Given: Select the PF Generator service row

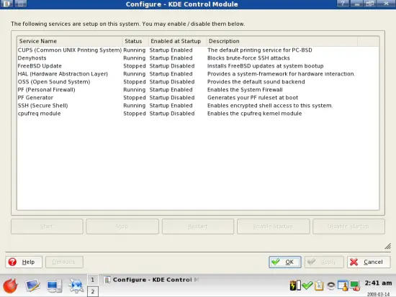Looking at the screenshot, I should coord(198,98).
